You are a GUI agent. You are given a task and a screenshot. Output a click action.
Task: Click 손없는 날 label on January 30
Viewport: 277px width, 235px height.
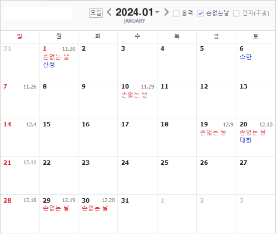95,208
